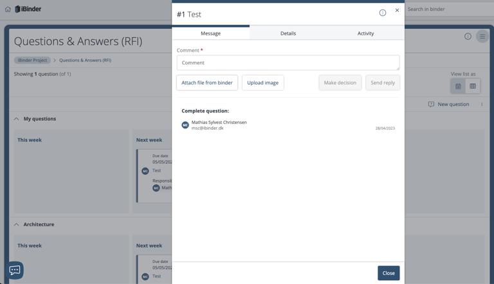
Task: Click the iBinder logo
Action: (28, 9)
